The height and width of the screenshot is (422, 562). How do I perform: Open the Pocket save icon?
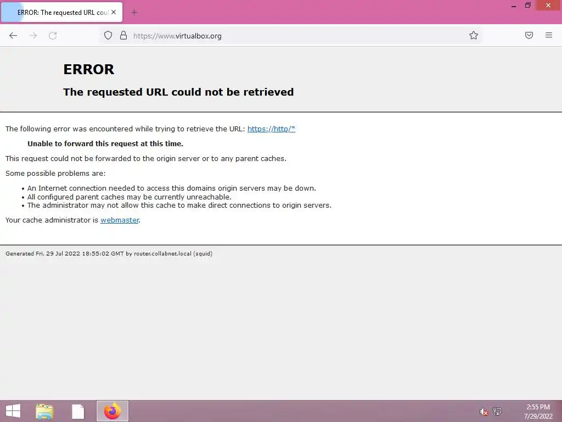coord(529,35)
